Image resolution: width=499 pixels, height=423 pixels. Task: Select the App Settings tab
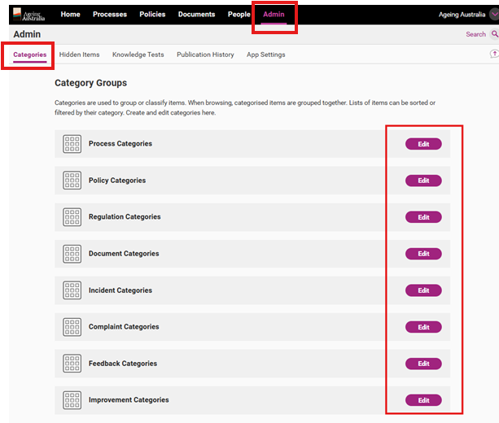click(x=265, y=55)
